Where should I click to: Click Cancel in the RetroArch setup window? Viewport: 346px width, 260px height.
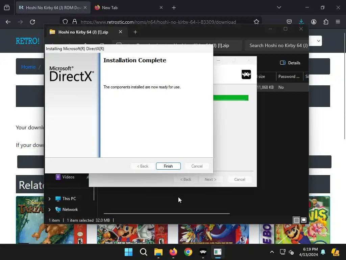point(240,179)
